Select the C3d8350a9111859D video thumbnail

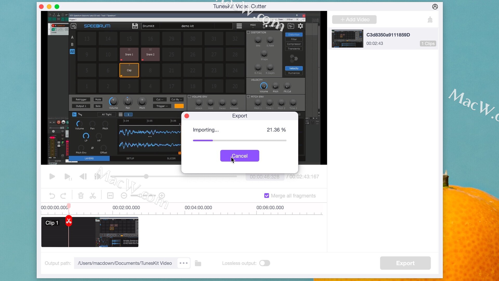point(347,39)
